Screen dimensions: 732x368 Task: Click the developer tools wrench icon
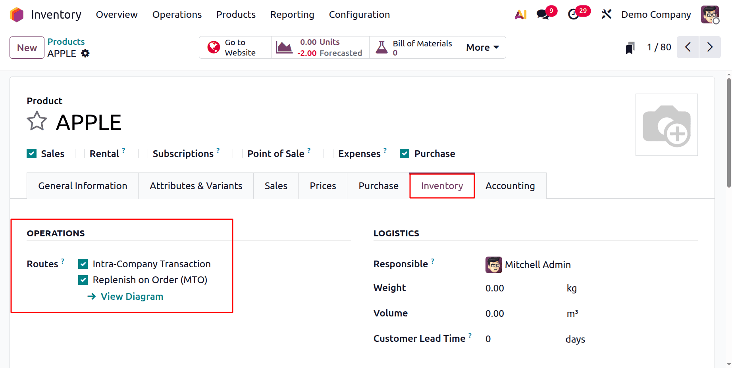(x=607, y=14)
